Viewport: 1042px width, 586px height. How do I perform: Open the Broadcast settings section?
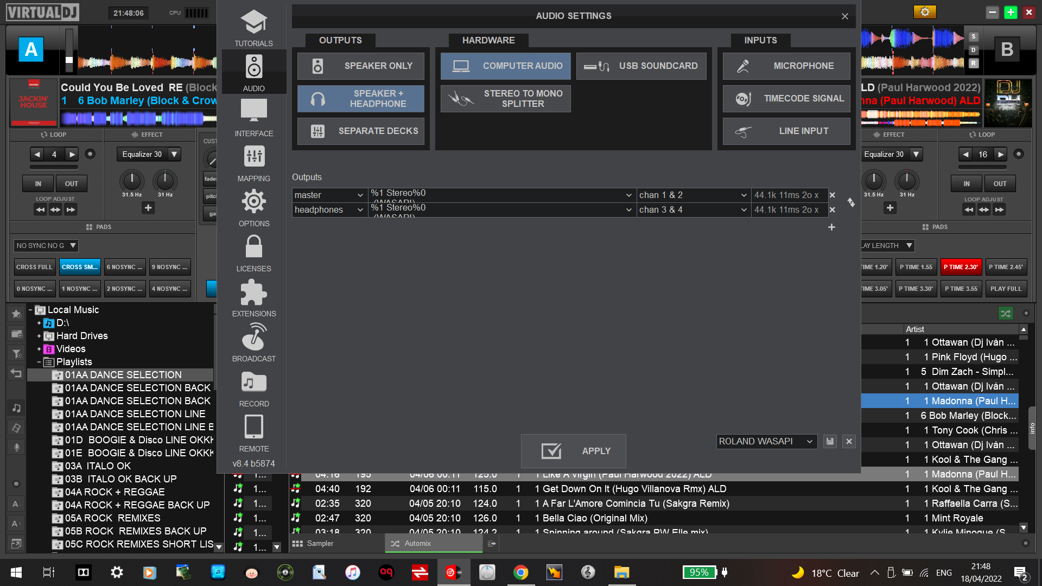point(253,343)
